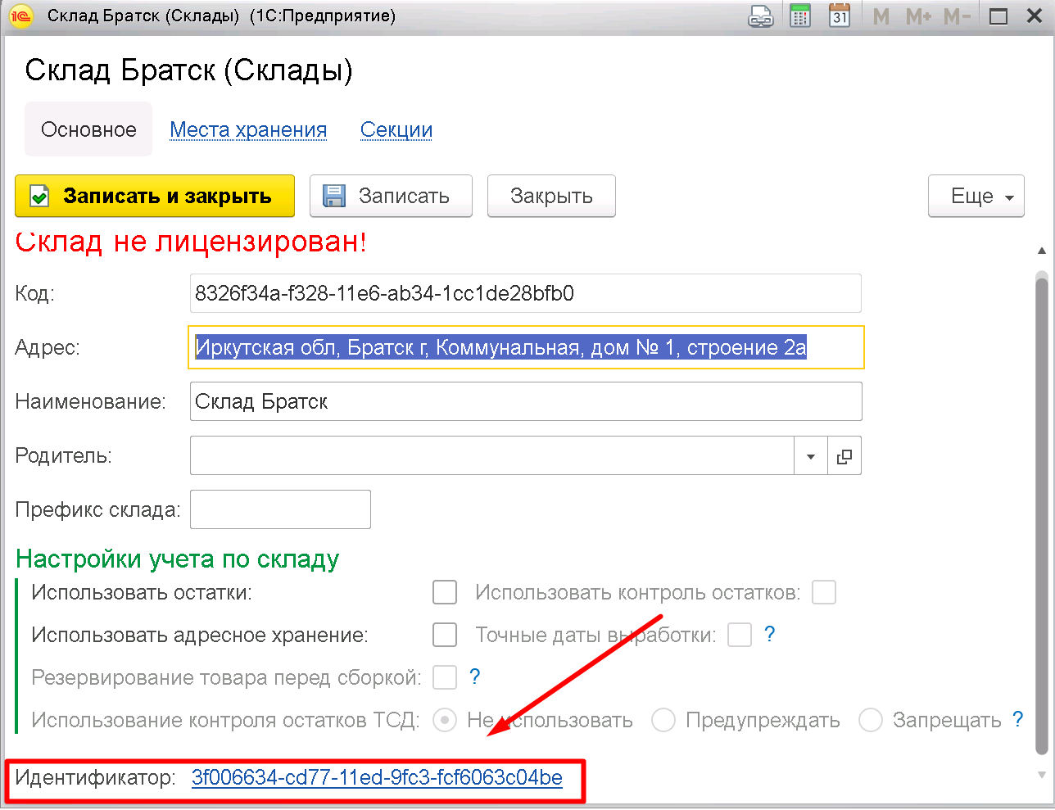
Task: Toggle Резервирование товара перед сборкой checkbox
Action: [445, 677]
